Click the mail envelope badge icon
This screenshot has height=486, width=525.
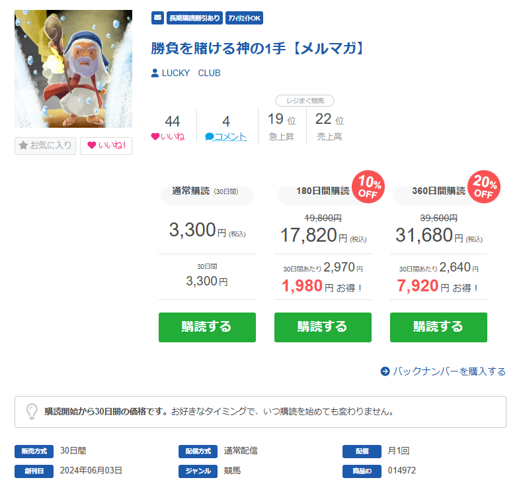click(158, 18)
